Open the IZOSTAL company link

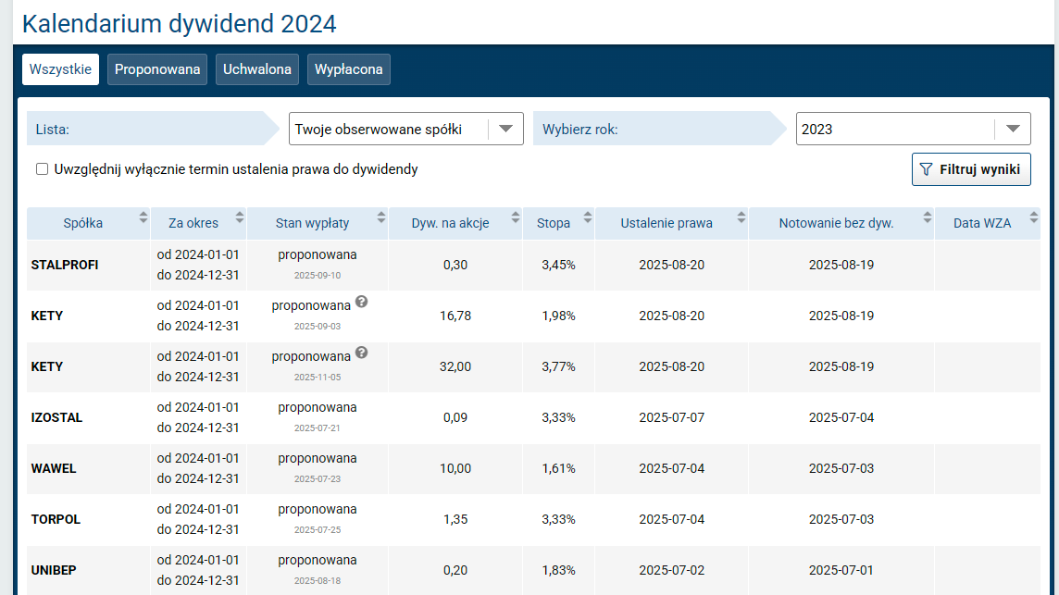point(56,417)
